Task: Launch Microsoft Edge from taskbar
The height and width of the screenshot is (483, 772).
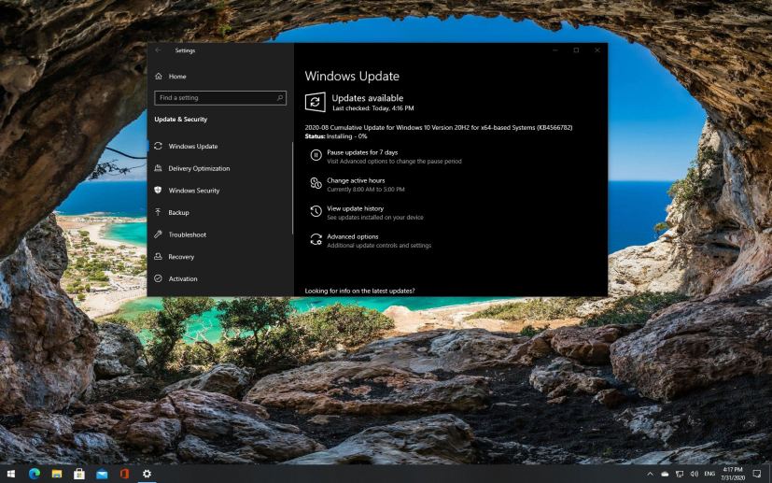Action: [x=34, y=475]
